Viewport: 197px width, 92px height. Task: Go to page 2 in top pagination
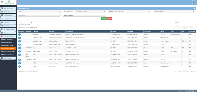point(188,28)
